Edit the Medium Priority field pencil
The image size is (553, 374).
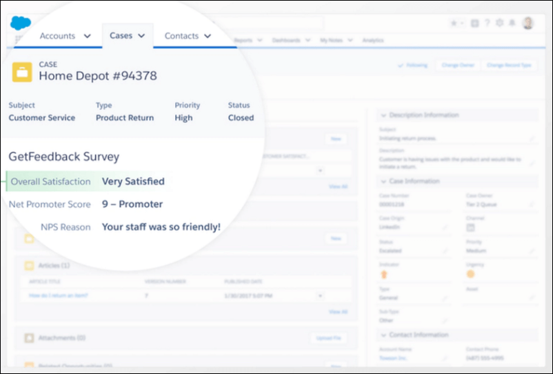coord(532,251)
